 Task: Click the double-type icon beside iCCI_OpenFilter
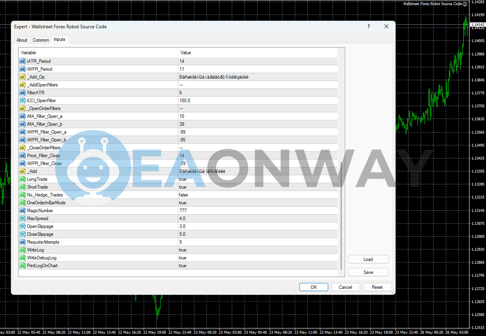[x=22, y=101]
